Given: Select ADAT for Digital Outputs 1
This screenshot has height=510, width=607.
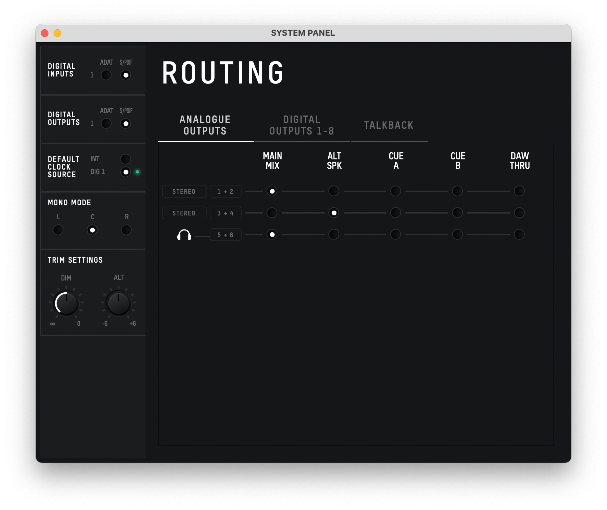Looking at the screenshot, I should point(106,124).
